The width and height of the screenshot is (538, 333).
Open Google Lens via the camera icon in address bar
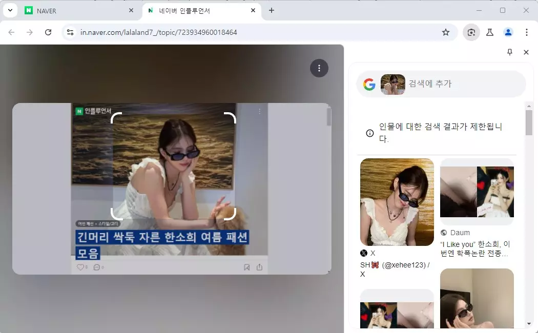click(471, 32)
